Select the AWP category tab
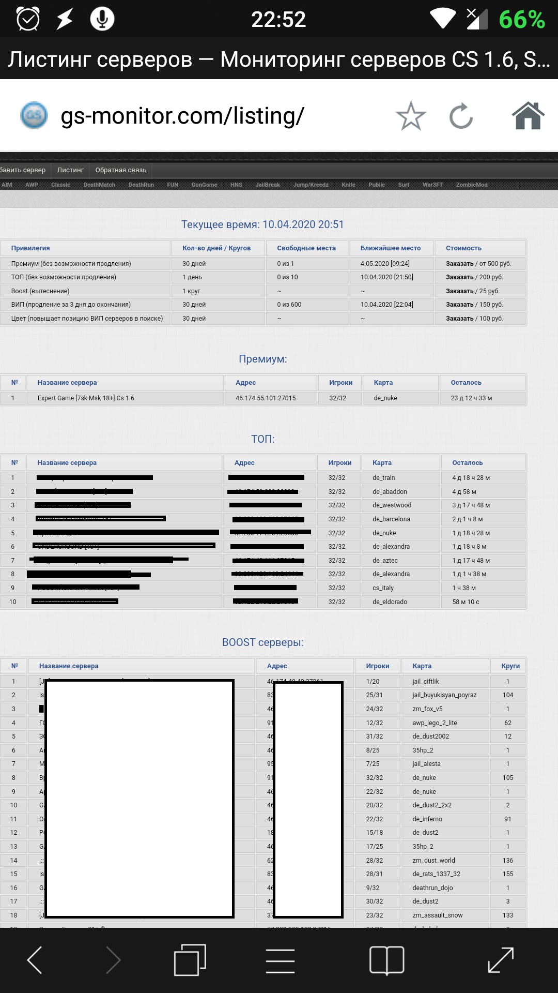 (32, 185)
